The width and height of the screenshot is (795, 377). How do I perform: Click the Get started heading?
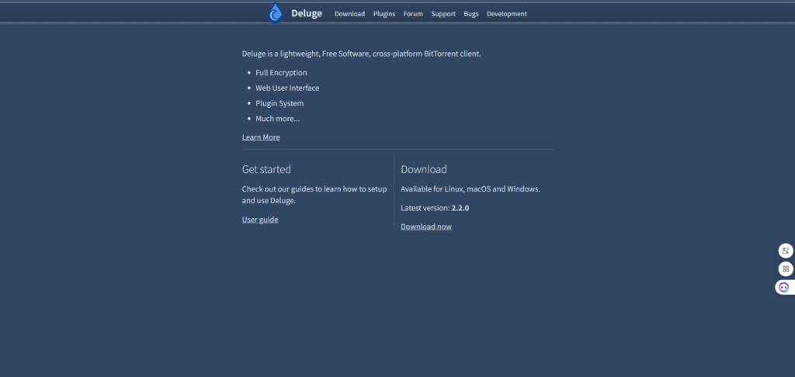tap(266, 169)
